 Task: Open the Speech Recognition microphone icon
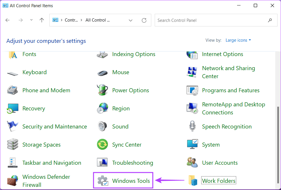(x=192, y=126)
